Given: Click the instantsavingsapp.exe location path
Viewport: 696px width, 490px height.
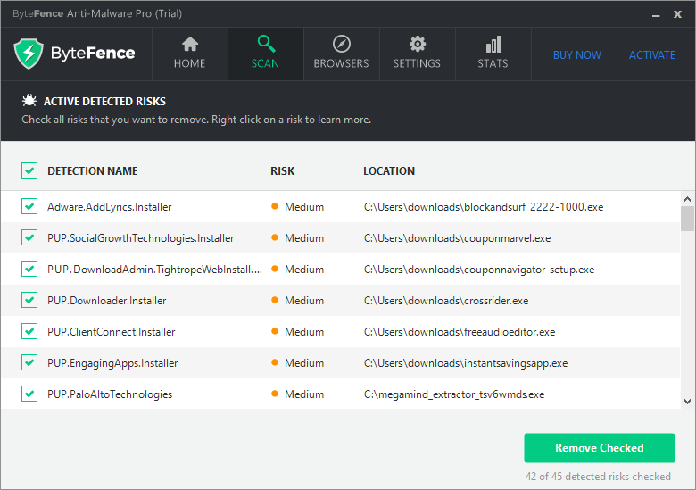Looking at the screenshot, I should tap(466, 363).
